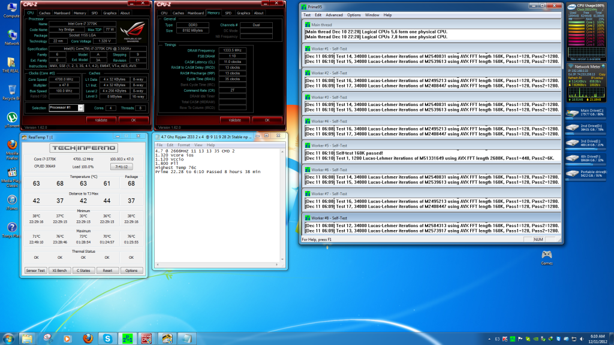614x345 pixels.
Task: Open the Advanced menu in Prime95
Action: tap(334, 15)
